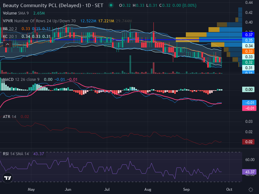Click the white 0.34 price label
The width and height of the screenshot is (259, 194).
249,46
